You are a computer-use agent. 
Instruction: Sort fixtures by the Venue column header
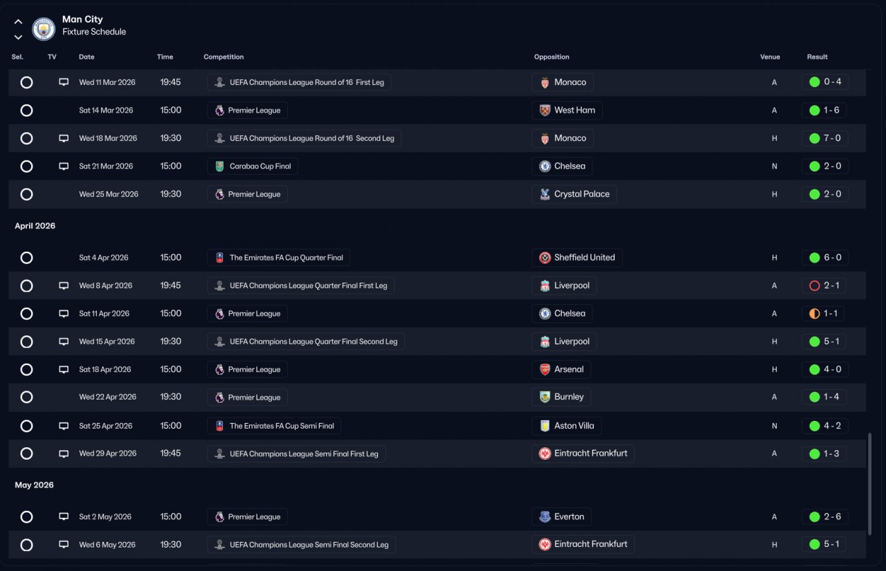pyautogui.click(x=770, y=57)
